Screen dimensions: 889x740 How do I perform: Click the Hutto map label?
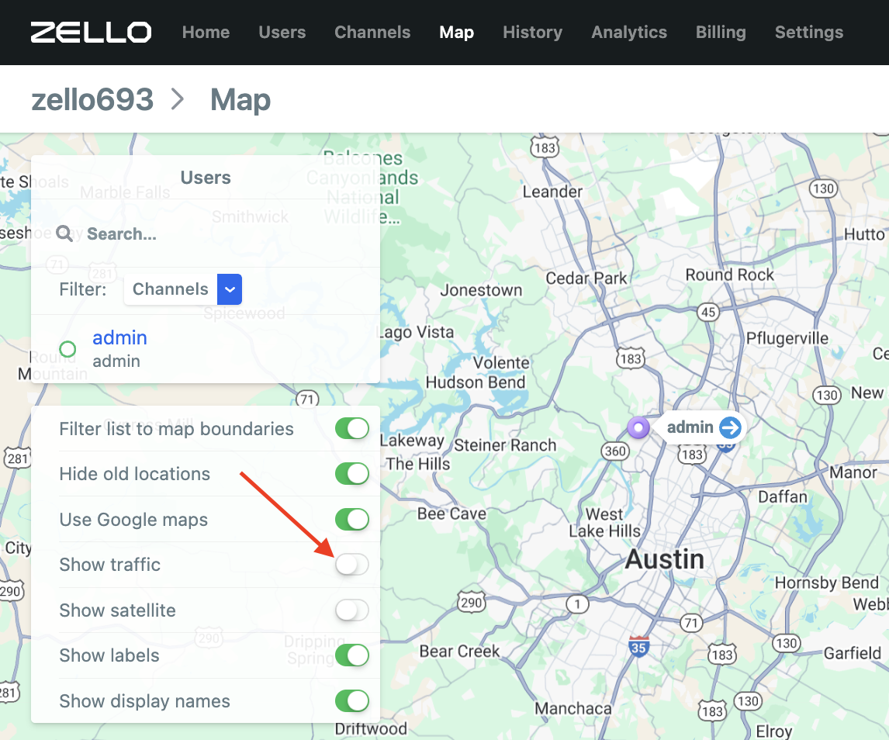(x=864, y=234)
